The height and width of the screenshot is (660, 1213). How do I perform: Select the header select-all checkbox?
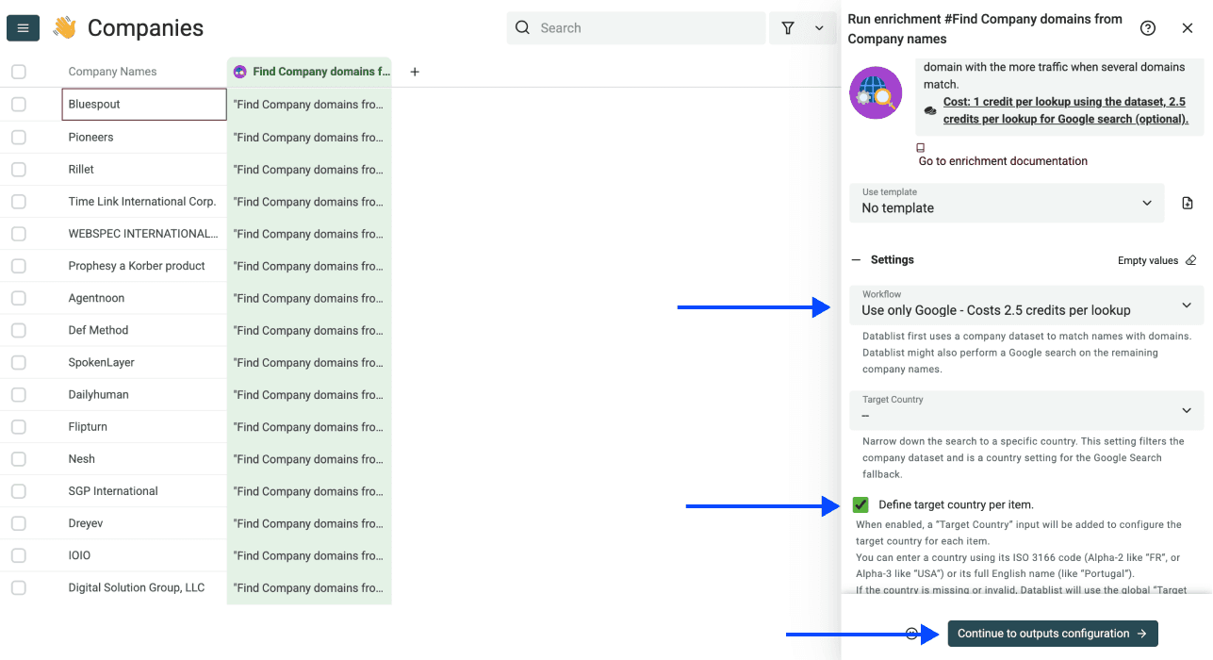[18, 71]
